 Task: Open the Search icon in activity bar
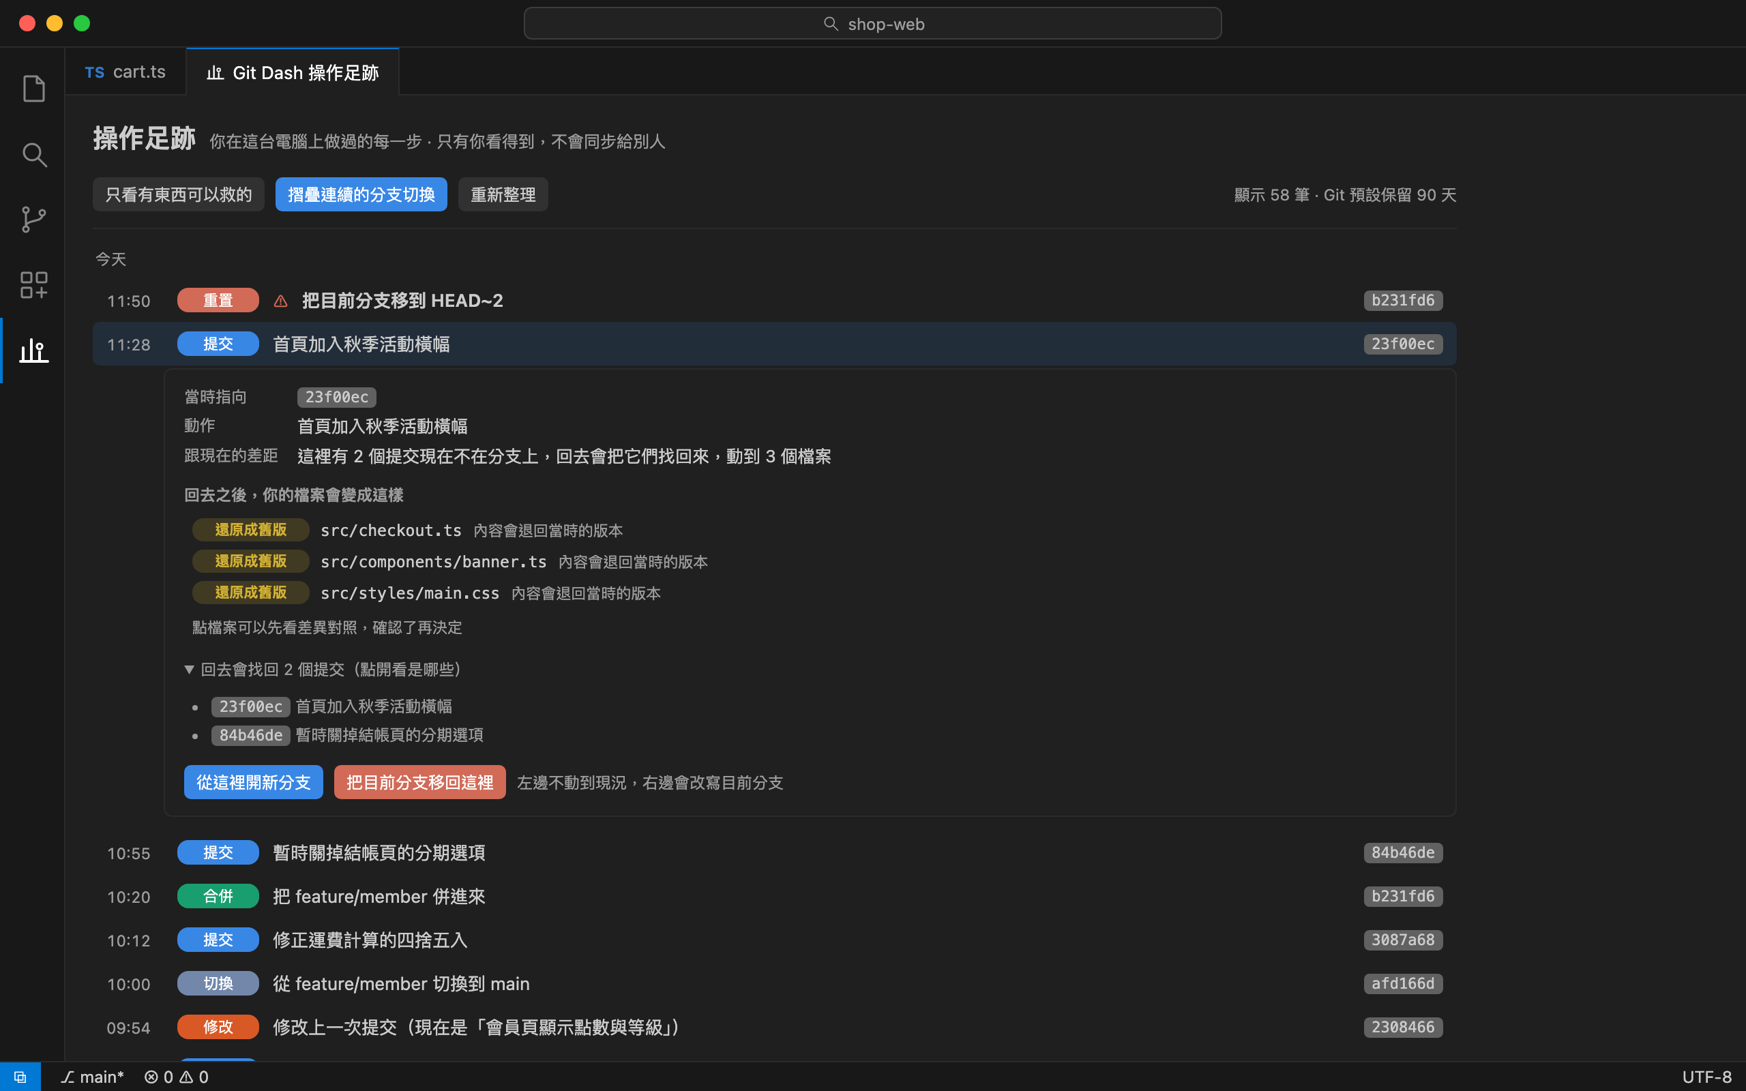tap(34, 154)
